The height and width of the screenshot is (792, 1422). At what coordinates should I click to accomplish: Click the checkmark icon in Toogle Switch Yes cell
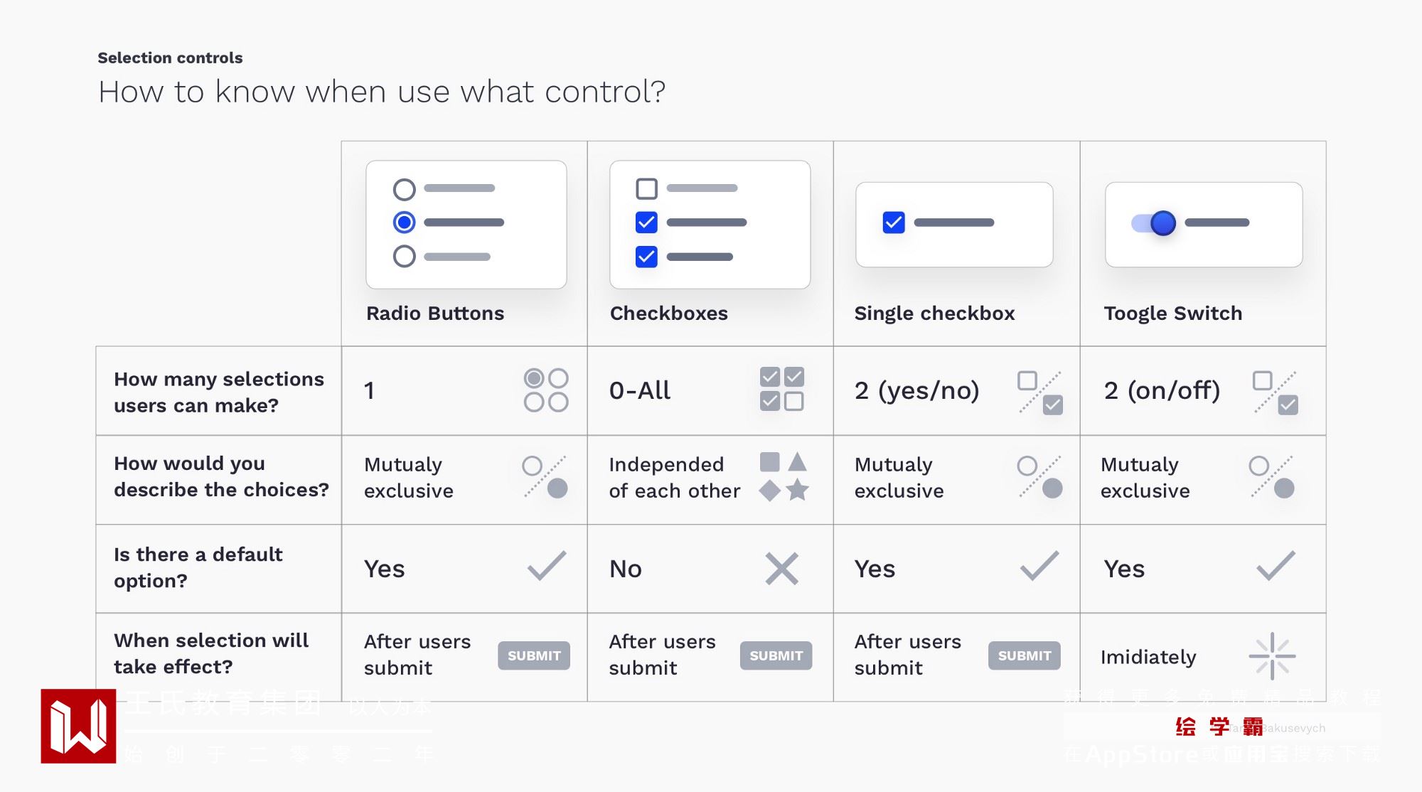1276,566
